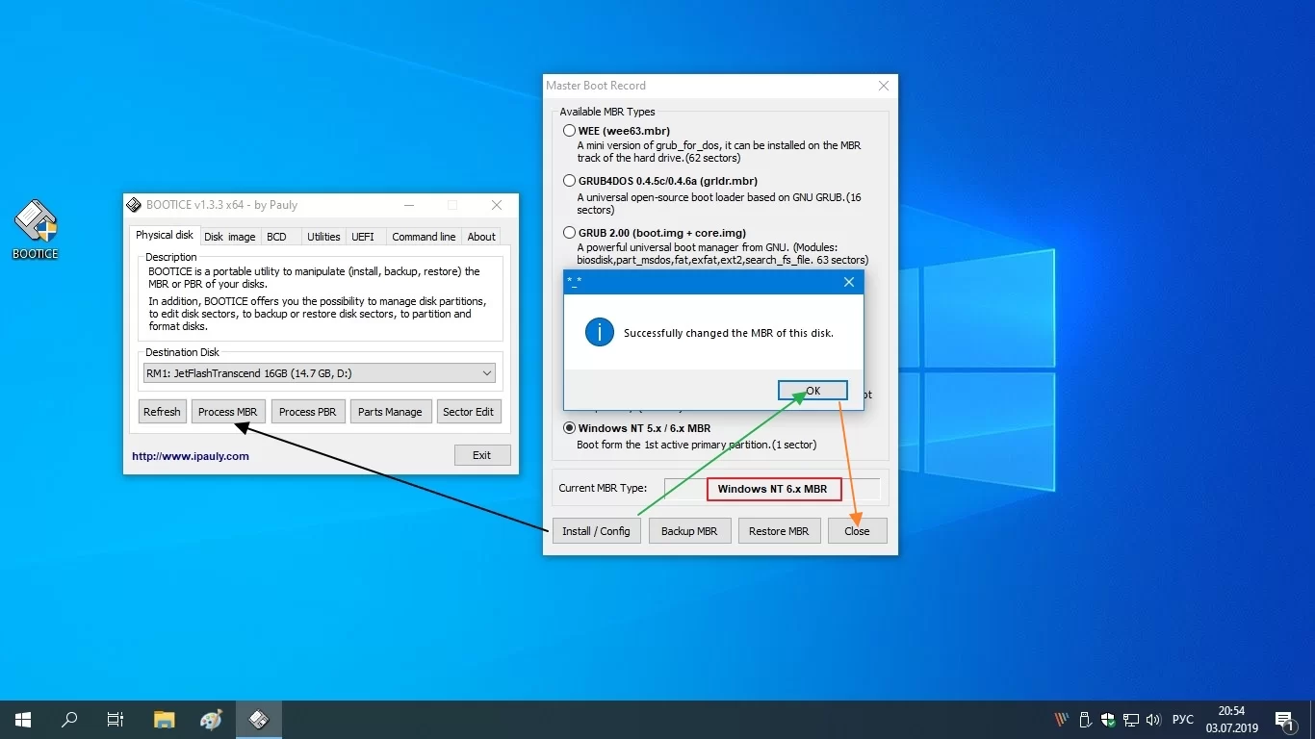Open the volume speaker tray icon

[1154, 719]
